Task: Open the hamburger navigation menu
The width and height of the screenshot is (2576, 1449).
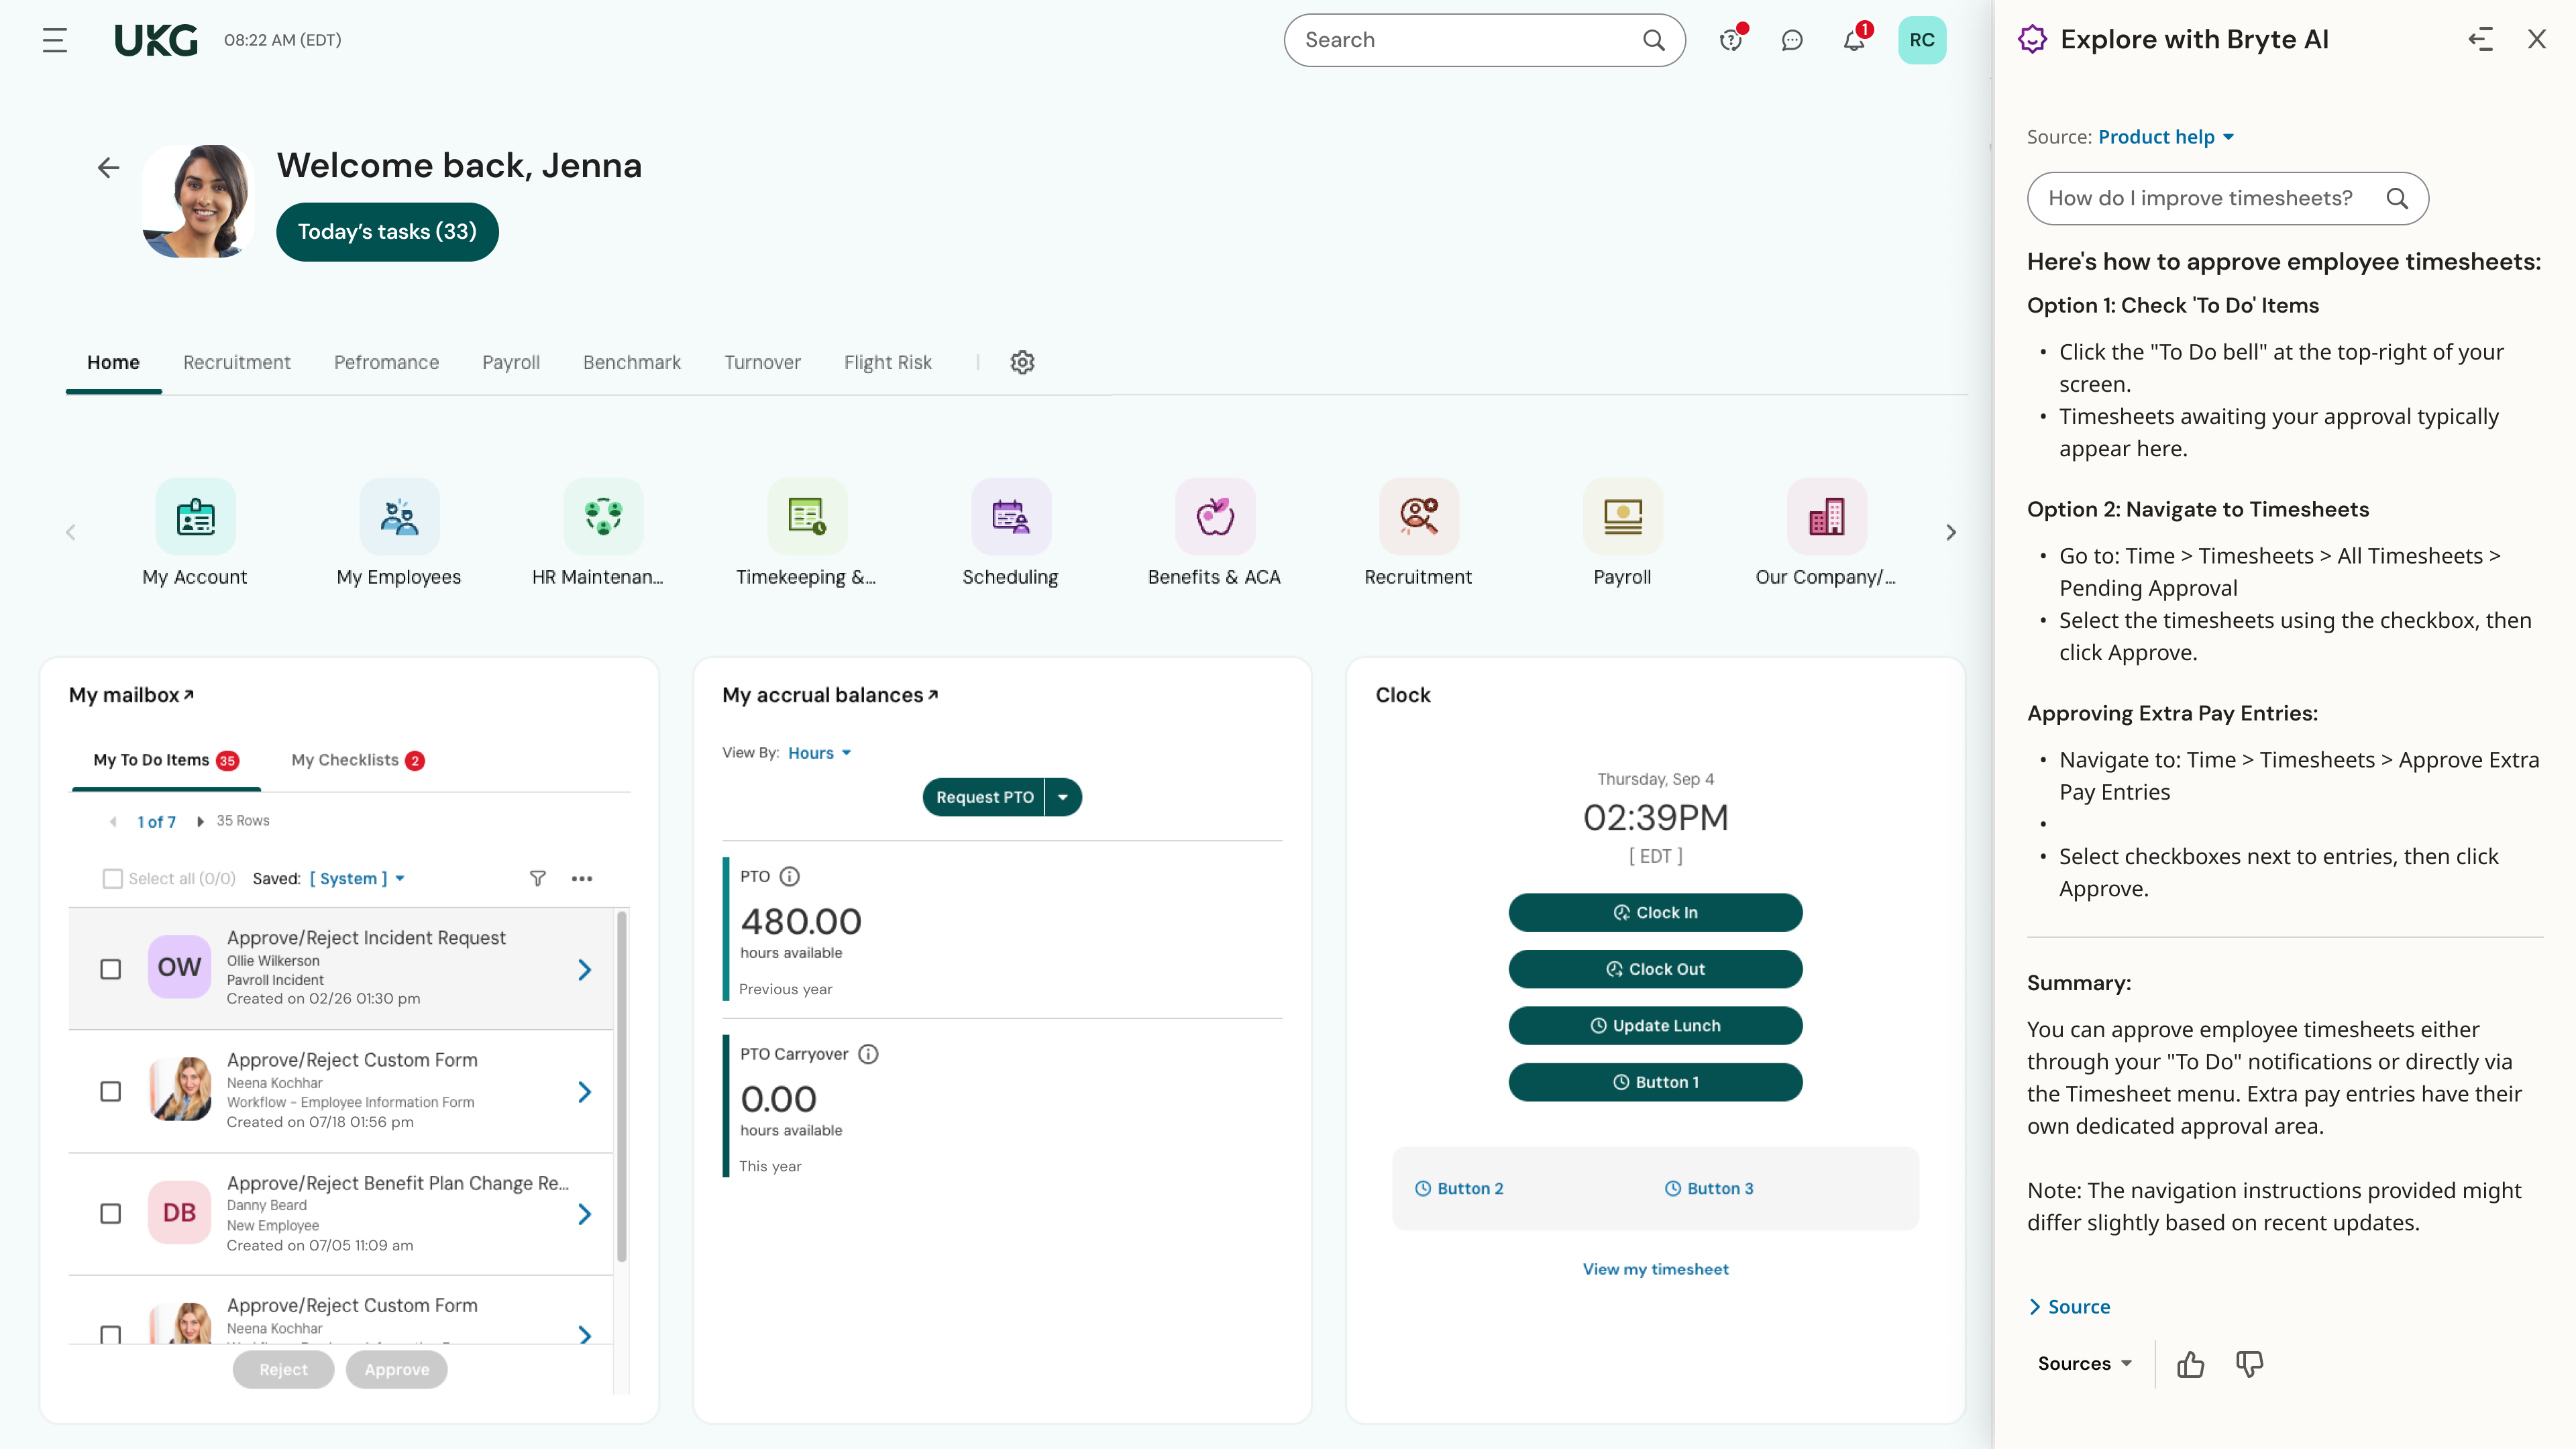Action: point(54,40)
